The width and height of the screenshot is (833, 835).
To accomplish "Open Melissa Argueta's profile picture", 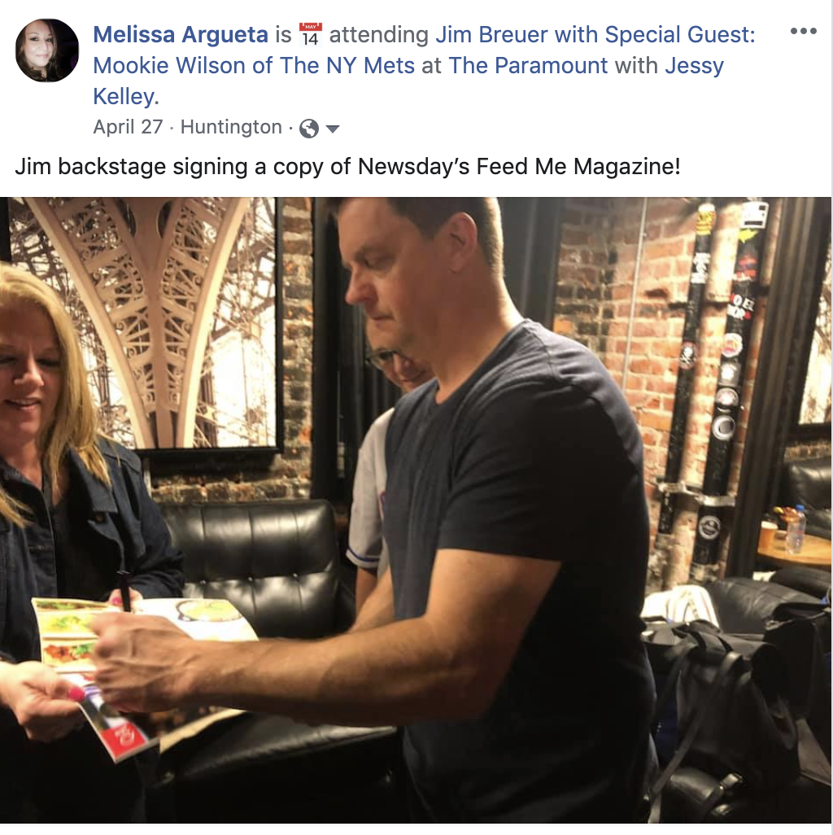I will (x=47, y=50).
